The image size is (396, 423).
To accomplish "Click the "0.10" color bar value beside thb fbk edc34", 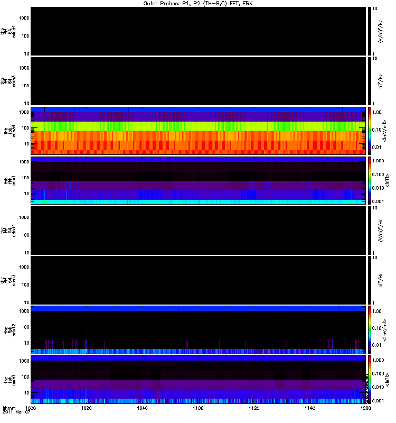I will [x=376, y=130].
